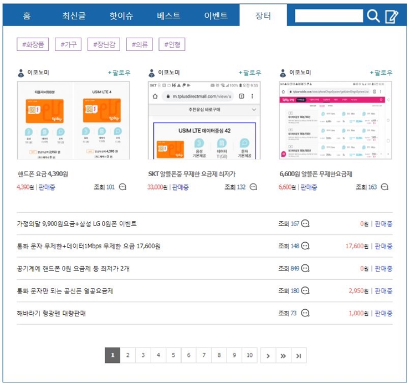410x384 pixels.
Task: Click the search input field
Action: click(329, 16)
